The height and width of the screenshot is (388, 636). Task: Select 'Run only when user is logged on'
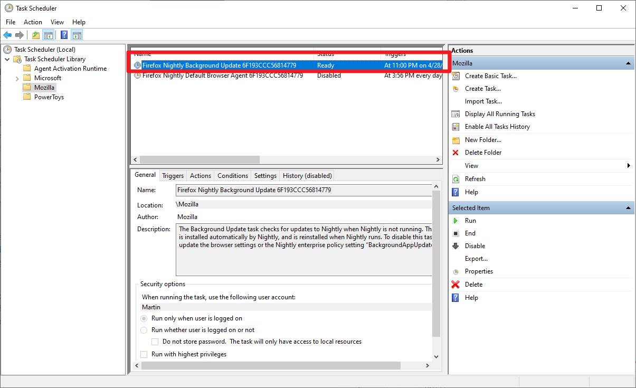144,318
